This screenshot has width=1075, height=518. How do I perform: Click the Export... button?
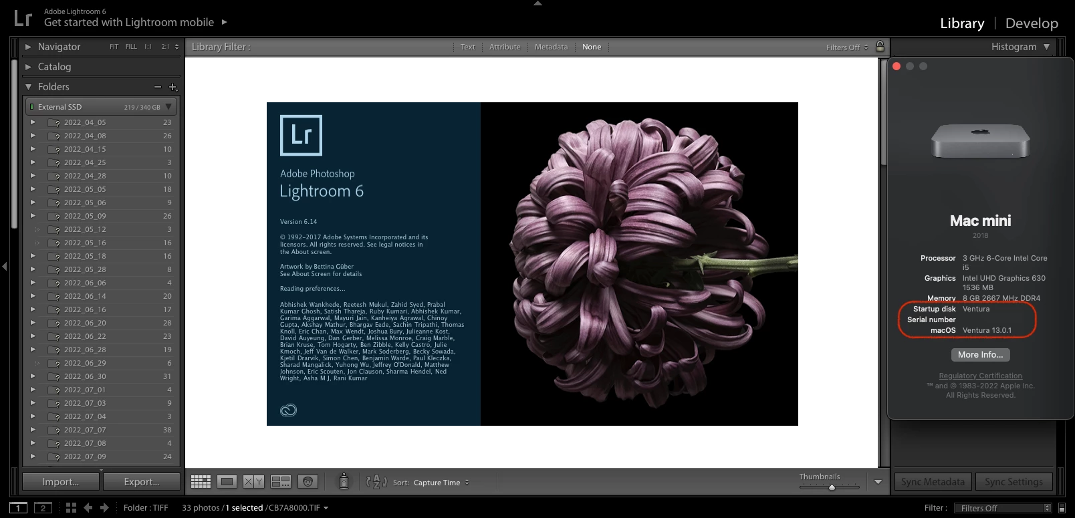pos(142,482)
